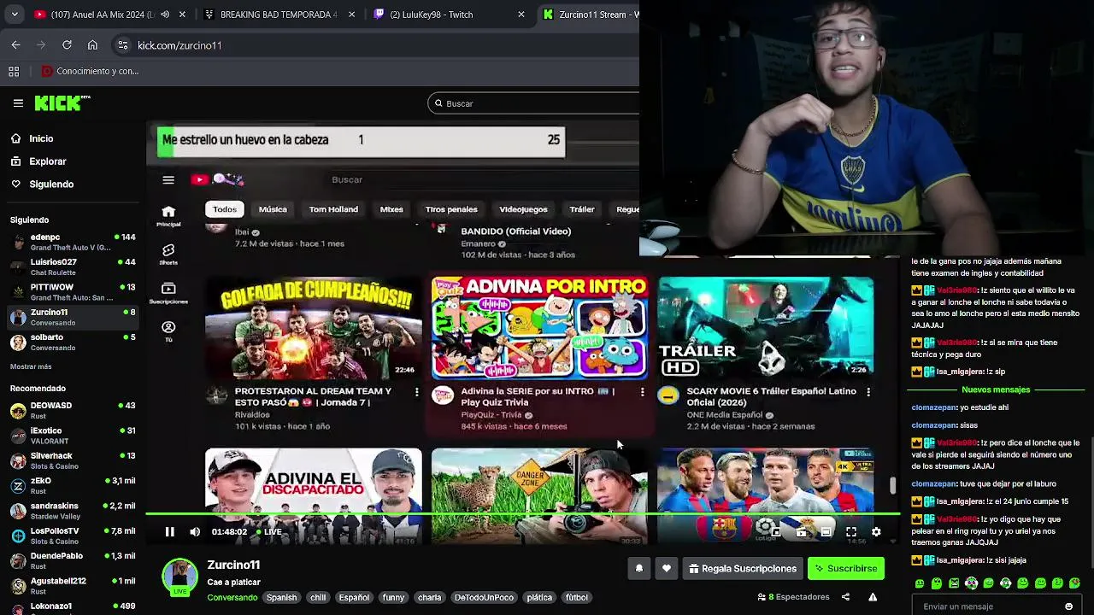This screenshot has width=1094, height=615.
Task: Open Luisrios027 channel in sidebar
Action: point(73,266)
